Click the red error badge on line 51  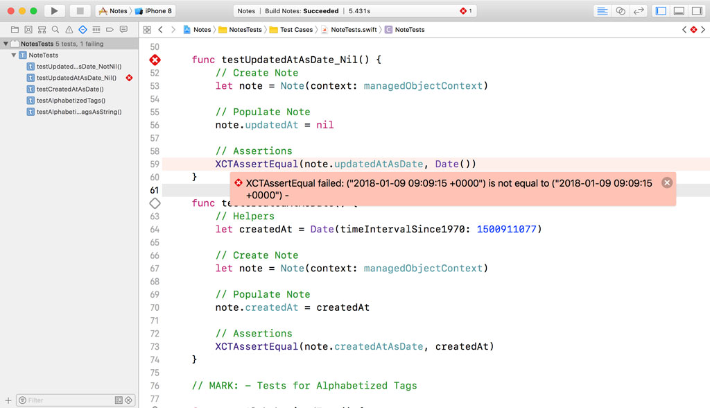tap(155, 60)
